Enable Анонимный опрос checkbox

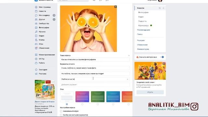coord(61,111)
